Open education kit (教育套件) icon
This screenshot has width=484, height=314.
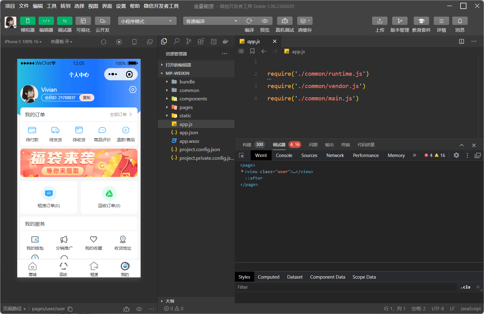[421, 21]
